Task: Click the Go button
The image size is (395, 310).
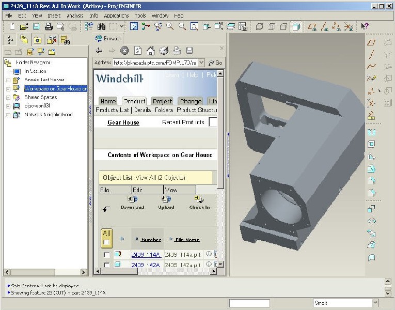Action: pos(215,63)
